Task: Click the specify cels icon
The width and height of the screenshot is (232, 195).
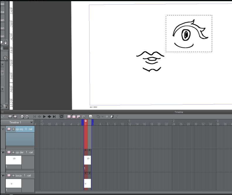Action: tap(79, 117)
